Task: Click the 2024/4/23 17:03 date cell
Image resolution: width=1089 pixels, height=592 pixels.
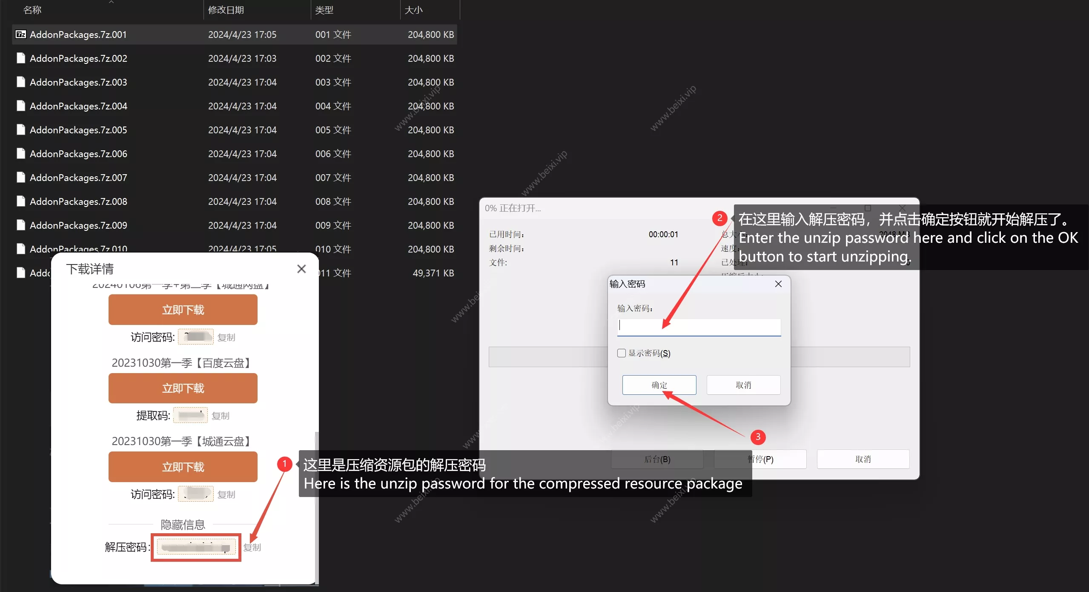Action: pyautogui.click(x=242, y=58)
